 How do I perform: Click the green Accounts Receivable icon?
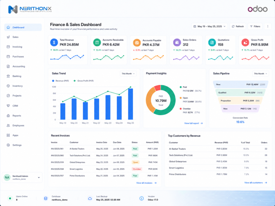(x=97, y=42)
